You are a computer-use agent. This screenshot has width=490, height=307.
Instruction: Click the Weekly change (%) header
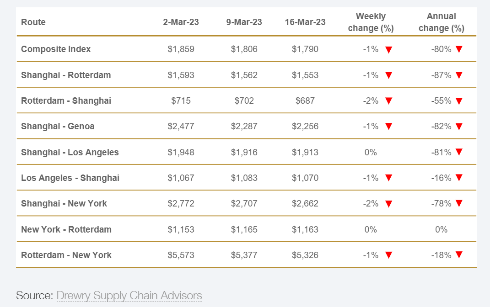pyautogui.click(x=371, y=22)
